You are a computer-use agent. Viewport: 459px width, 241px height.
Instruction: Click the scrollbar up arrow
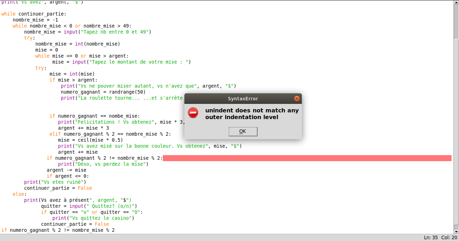[456, 3]
